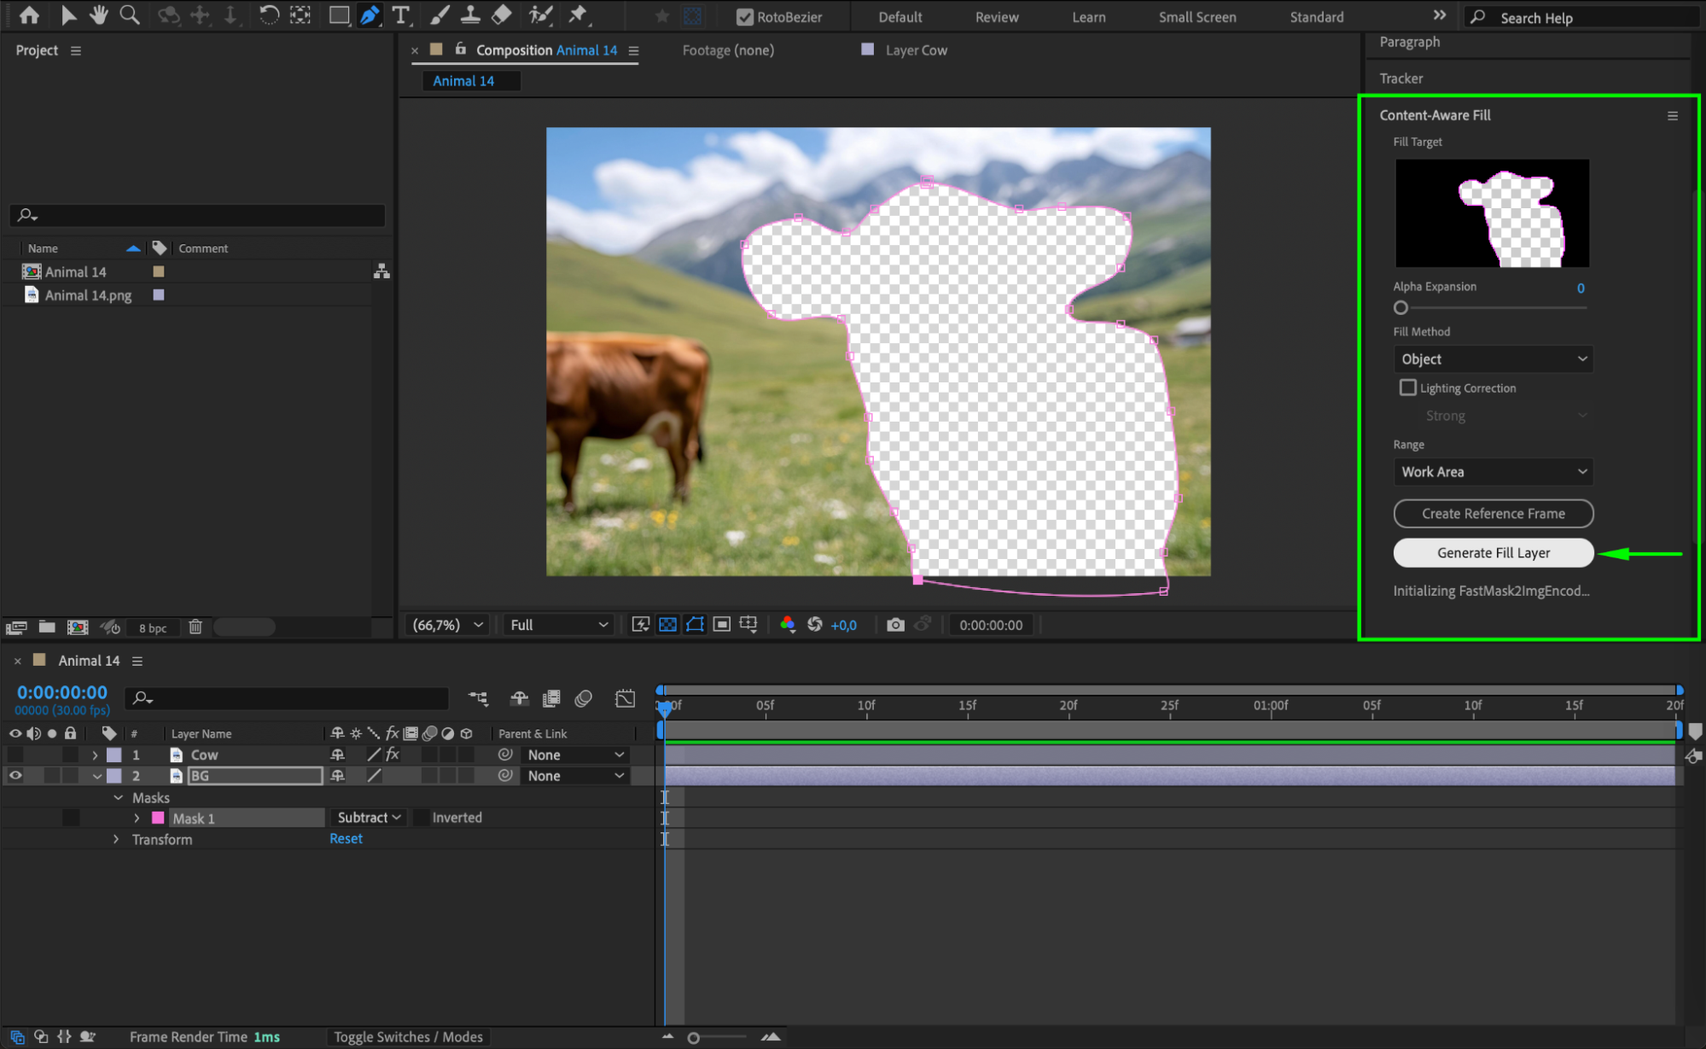Enable the Lighting Correction checkbox
This screenshot has width=1706, height=1049.
click(1407, 388)
